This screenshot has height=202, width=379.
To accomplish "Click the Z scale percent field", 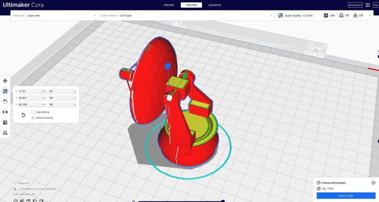I will (x=63, y=104).
